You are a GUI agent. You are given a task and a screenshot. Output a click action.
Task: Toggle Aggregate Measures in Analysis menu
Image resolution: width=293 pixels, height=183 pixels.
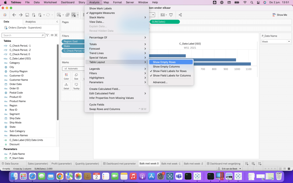(x=102, y=13)
